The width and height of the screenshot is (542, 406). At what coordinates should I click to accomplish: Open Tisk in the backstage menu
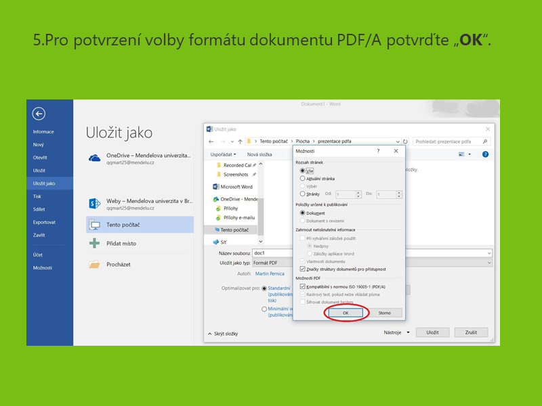pos(37,196)
